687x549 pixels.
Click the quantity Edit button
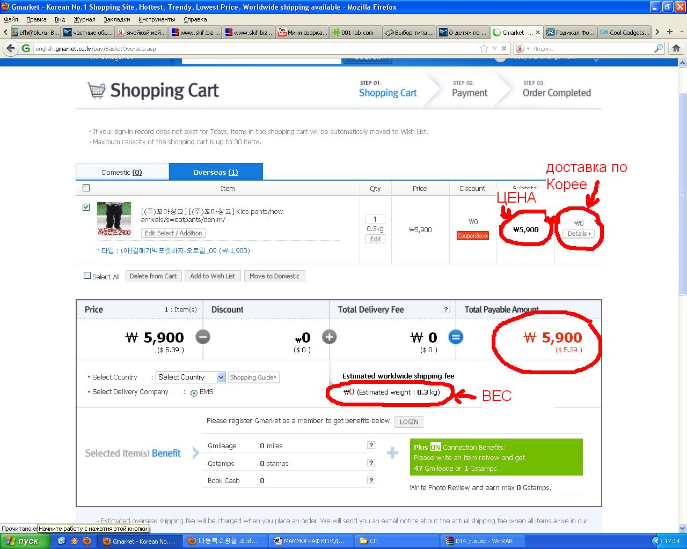coord(375,239)
